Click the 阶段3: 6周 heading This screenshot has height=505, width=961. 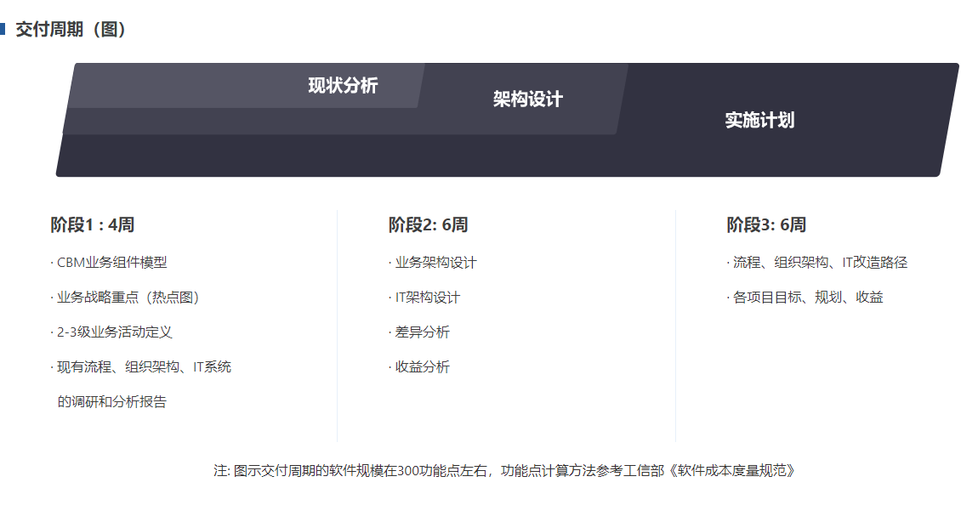[765, 225]
